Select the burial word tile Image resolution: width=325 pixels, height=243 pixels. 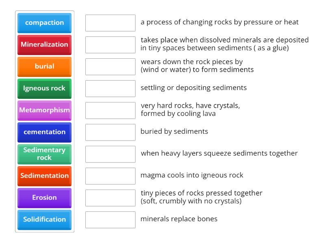(x=44, y=66)
